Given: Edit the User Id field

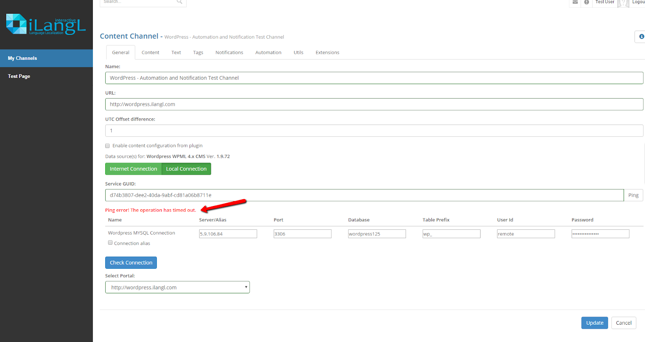Looking at the screenshot, I should point(526,234).
